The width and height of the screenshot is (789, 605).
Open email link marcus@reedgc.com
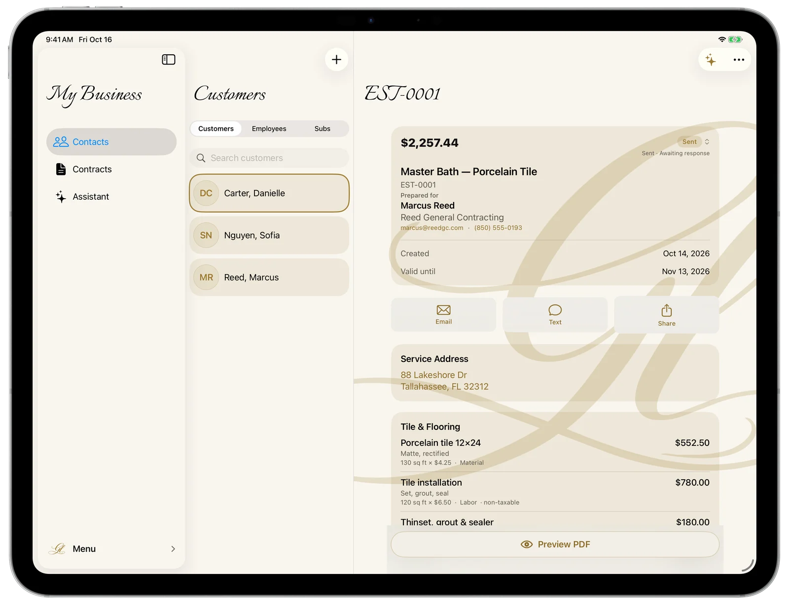[x=432, y=228]
